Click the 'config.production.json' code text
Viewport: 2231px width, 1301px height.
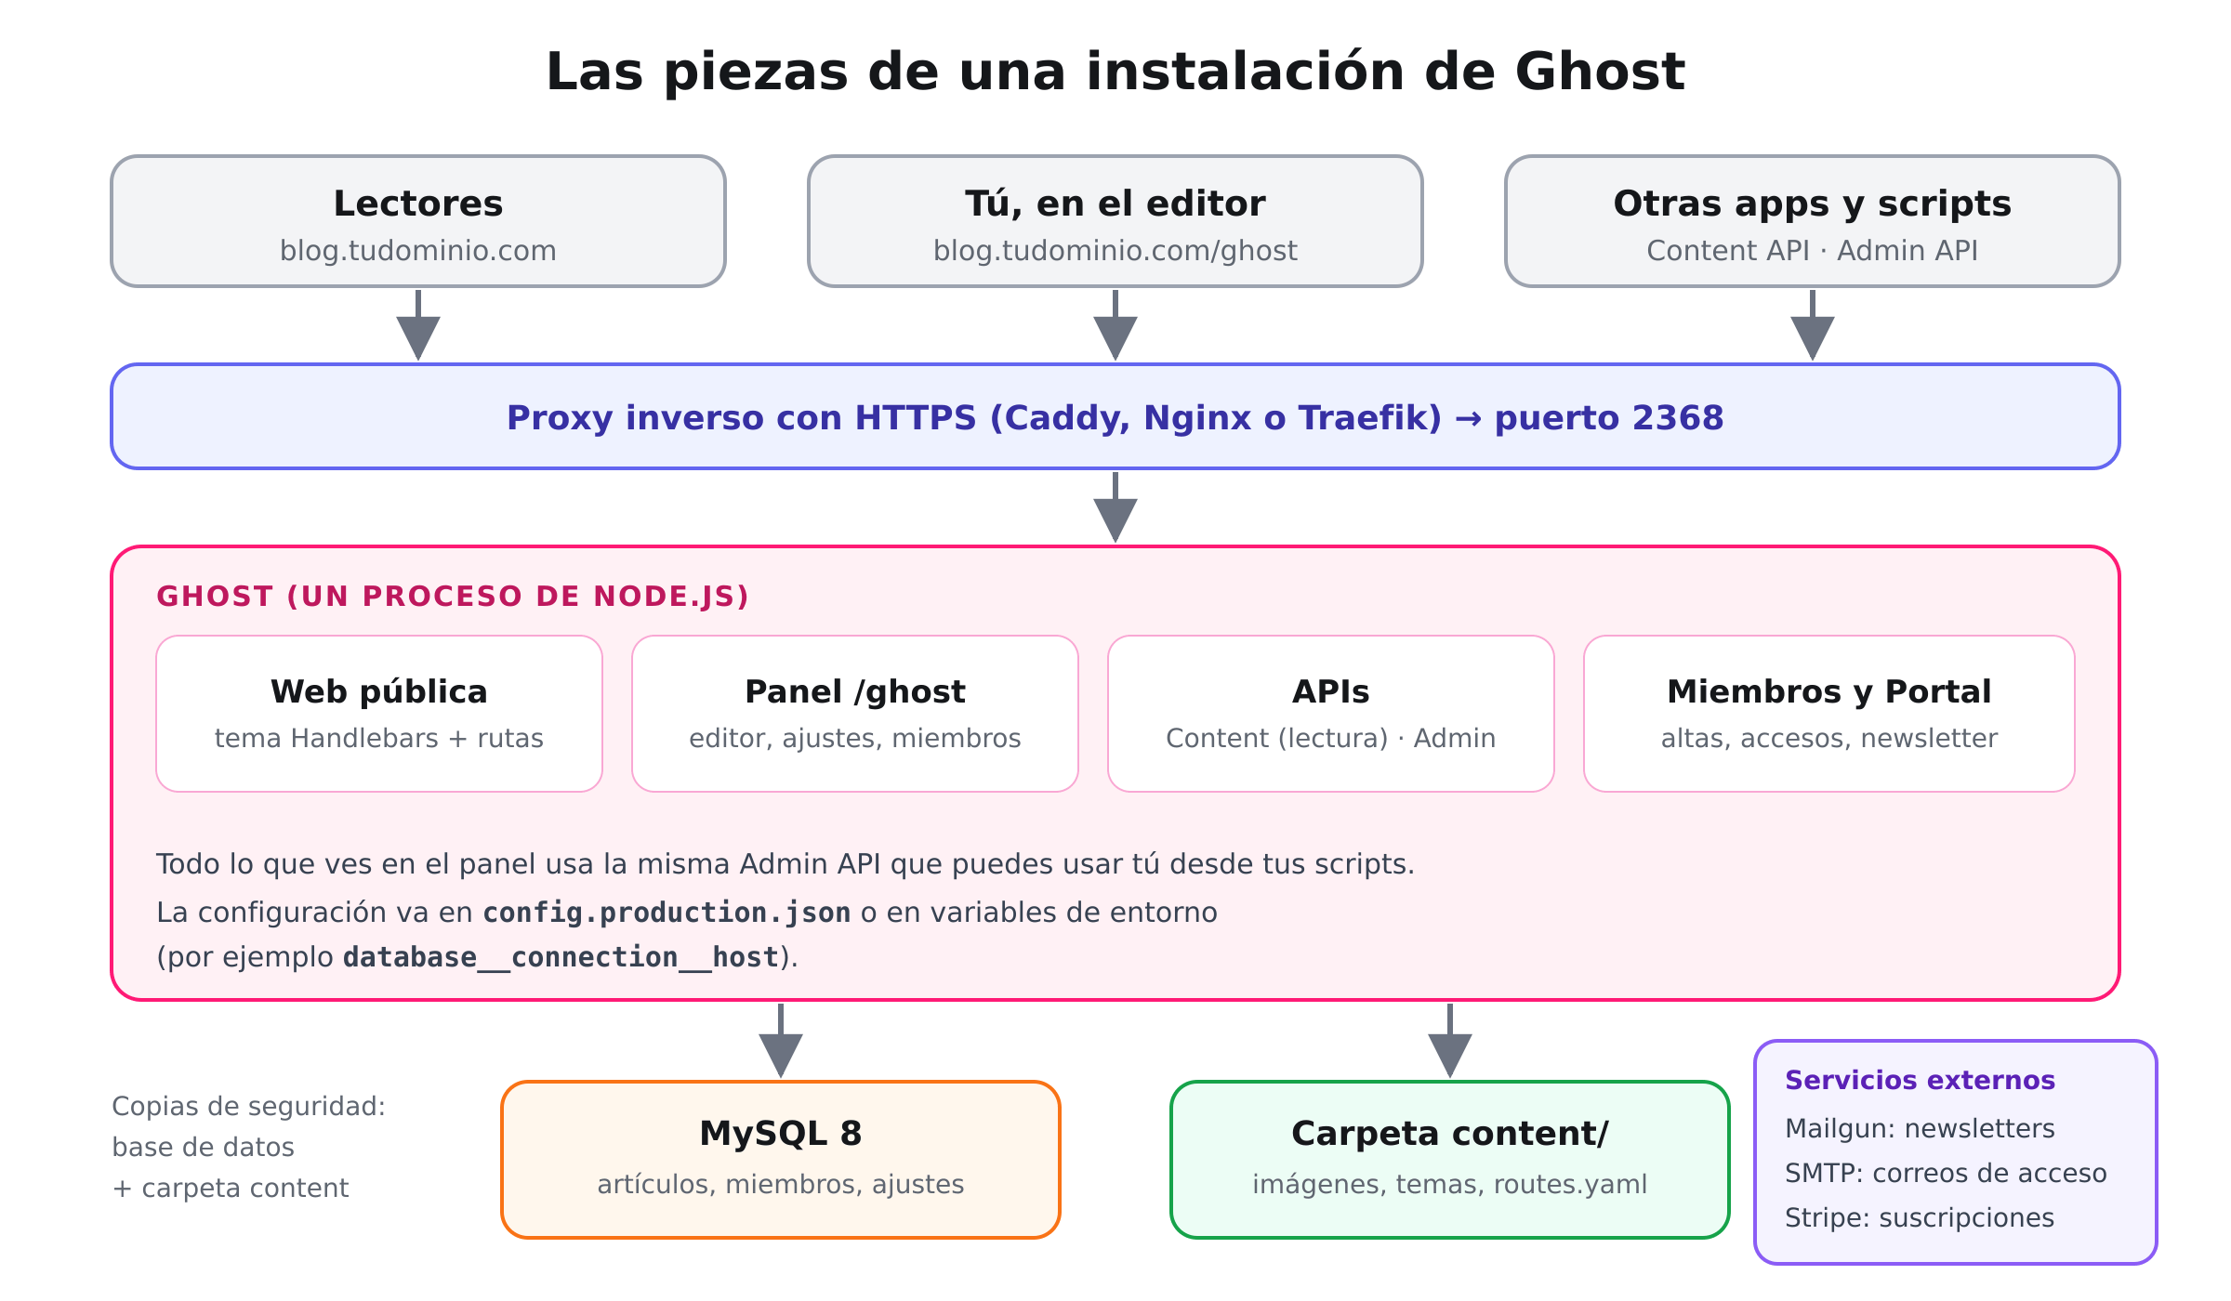667,913
